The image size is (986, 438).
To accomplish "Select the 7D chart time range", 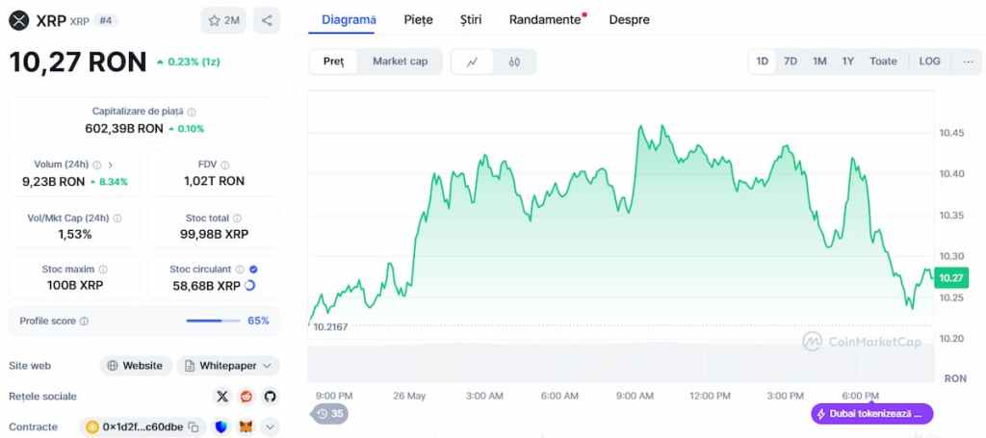I will click(791, 62).
